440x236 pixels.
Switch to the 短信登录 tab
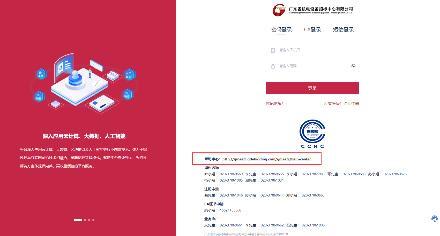click(x=344, y=30)
